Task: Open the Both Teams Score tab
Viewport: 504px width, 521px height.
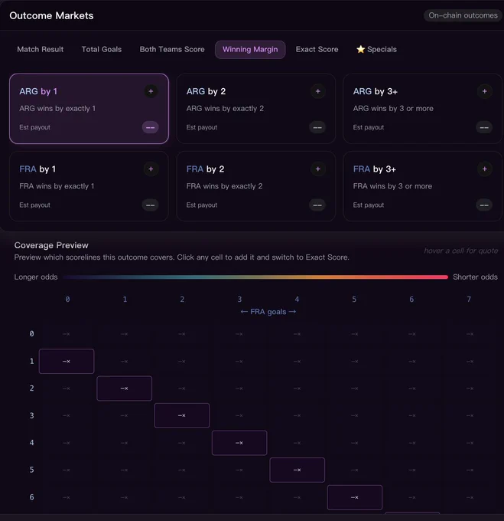Action: (172, 50)
